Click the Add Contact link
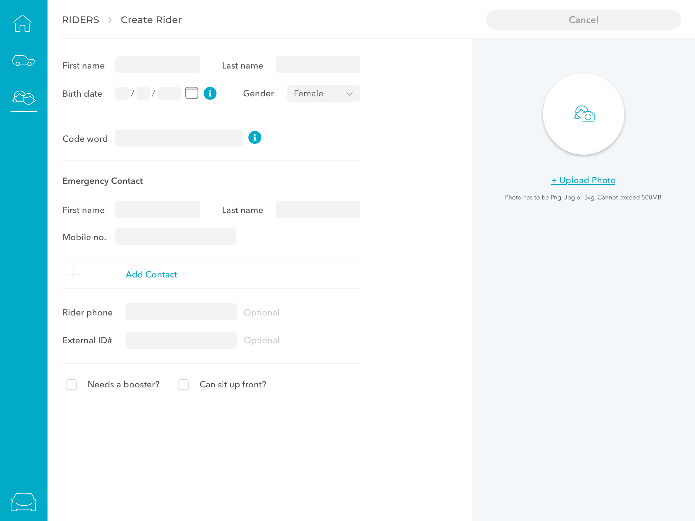This screenshot has height=521, width=695. point(151,274)
